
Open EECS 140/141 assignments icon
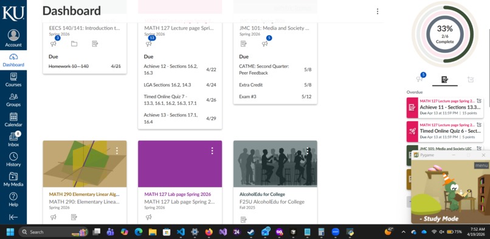click(95, 44)
